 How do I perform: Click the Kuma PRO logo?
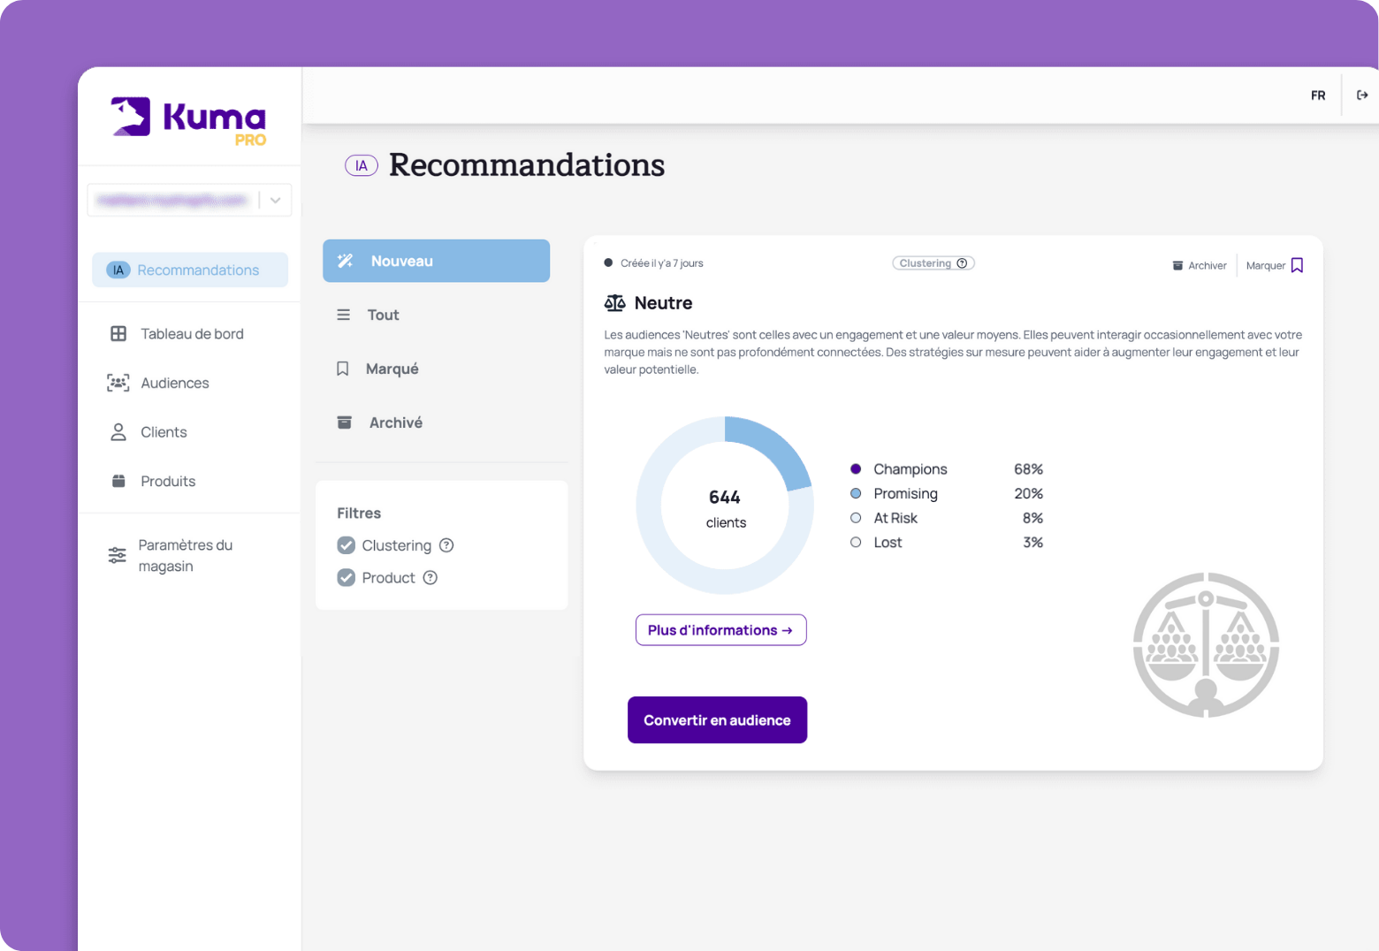(189, 119)
